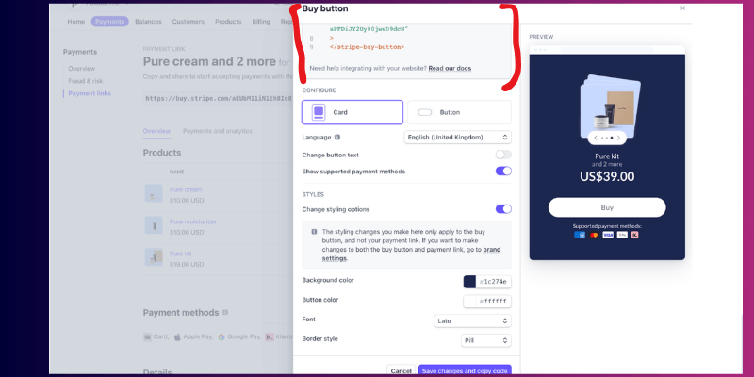Screen dimensions: 754x377
Task: Open the brand settings link
Action: pyautogui.click(x=411, y=254)
